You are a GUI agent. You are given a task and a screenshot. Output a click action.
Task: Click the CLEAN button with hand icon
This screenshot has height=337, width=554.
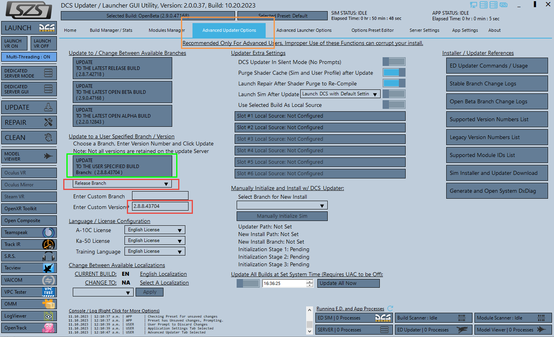click(29, 138)
